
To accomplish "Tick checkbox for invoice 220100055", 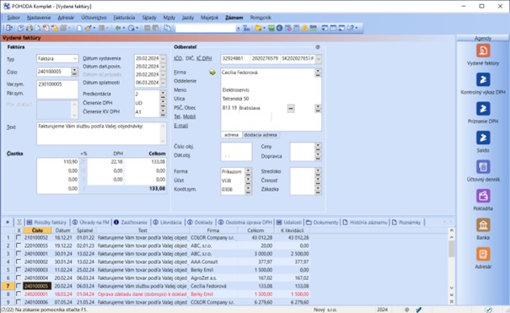I will [19, 246].
